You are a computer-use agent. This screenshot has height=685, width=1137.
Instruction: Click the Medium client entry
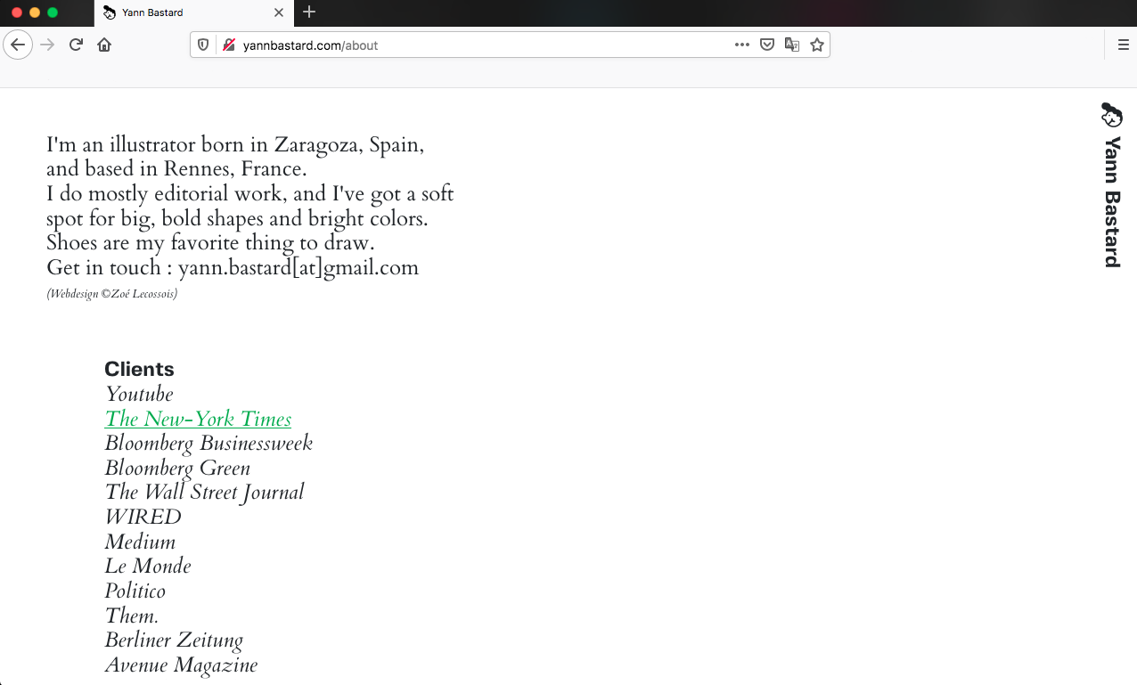click(140, 542)
